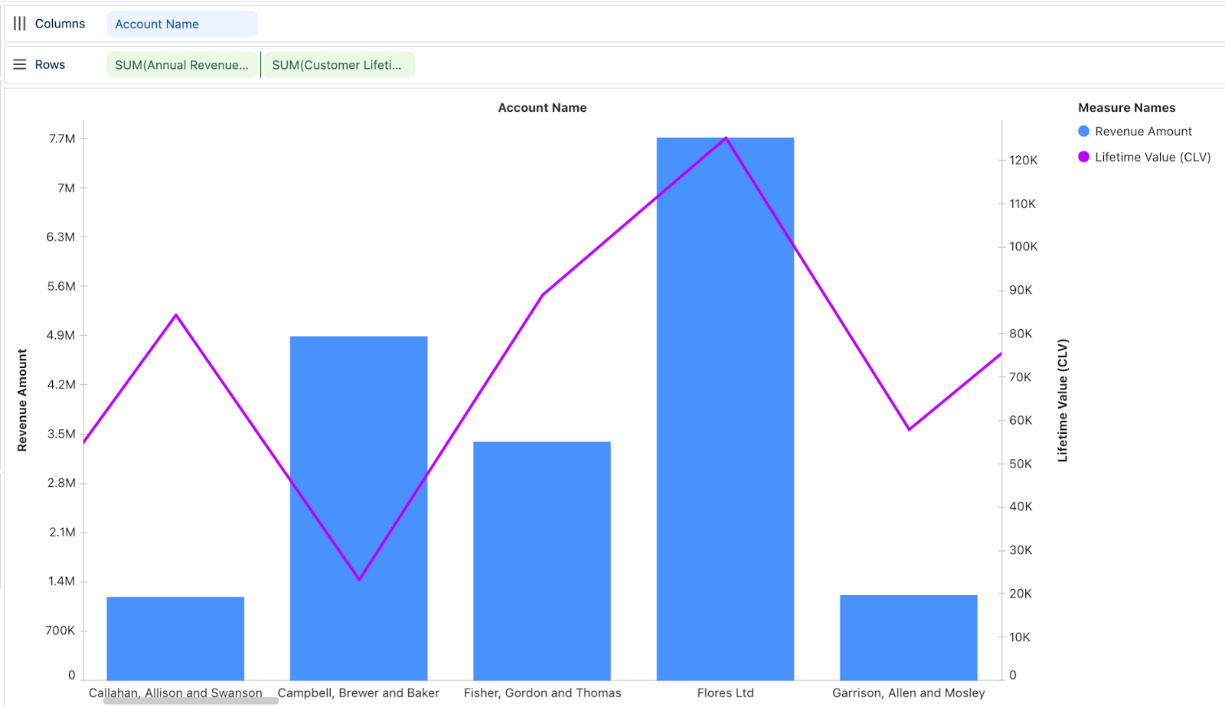Click the Revenue Amount left axis title
This screenshot has height=707, width=1225.
22,400
